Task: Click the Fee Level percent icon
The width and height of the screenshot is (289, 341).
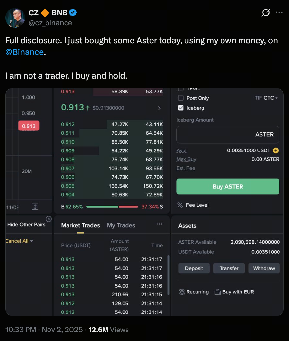Action: click(180, 205)
